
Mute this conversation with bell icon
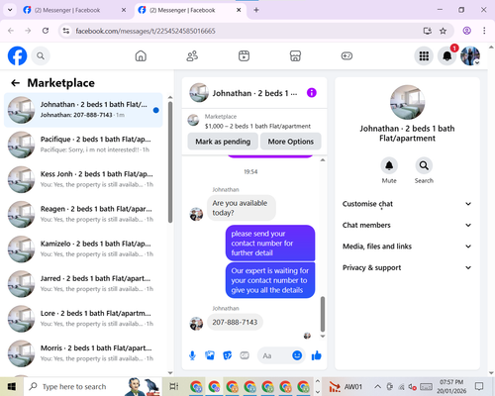click(x=389, y=165)
